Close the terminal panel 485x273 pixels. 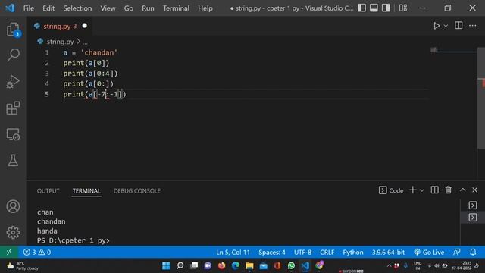tap(475, 190)
